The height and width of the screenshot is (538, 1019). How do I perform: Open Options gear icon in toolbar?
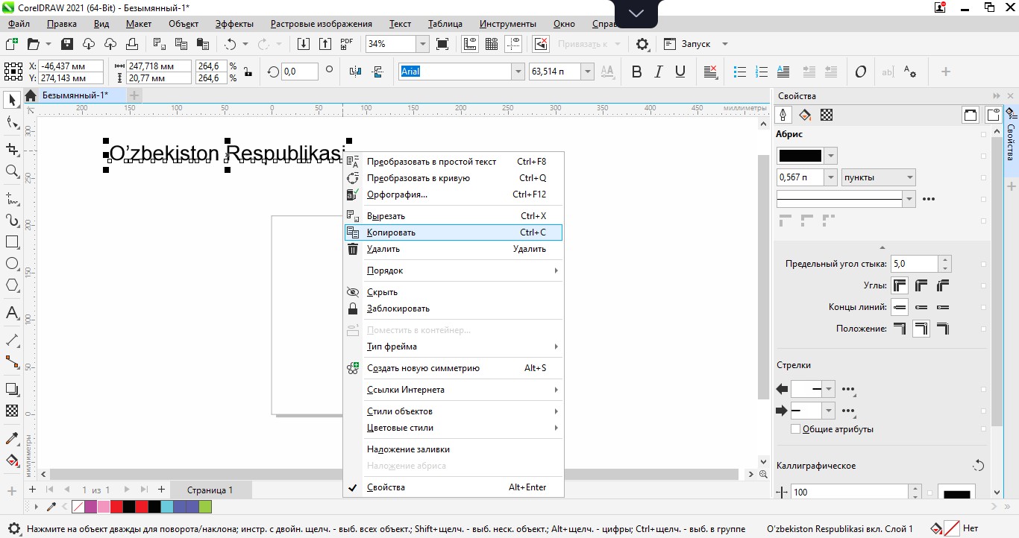[642, 44]
